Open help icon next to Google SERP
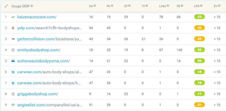The width and height of the screenshot is (226, 111). (32, 6)
